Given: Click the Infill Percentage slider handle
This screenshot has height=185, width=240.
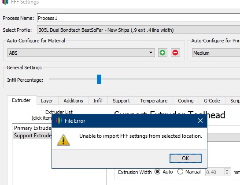Looking at the screenshot, I should coord(99,79).
